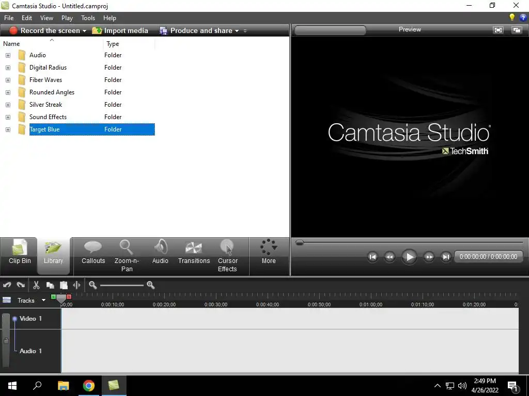529x396 pixels.
Task: Open the Callouts tool
Action: click(93, 253)
